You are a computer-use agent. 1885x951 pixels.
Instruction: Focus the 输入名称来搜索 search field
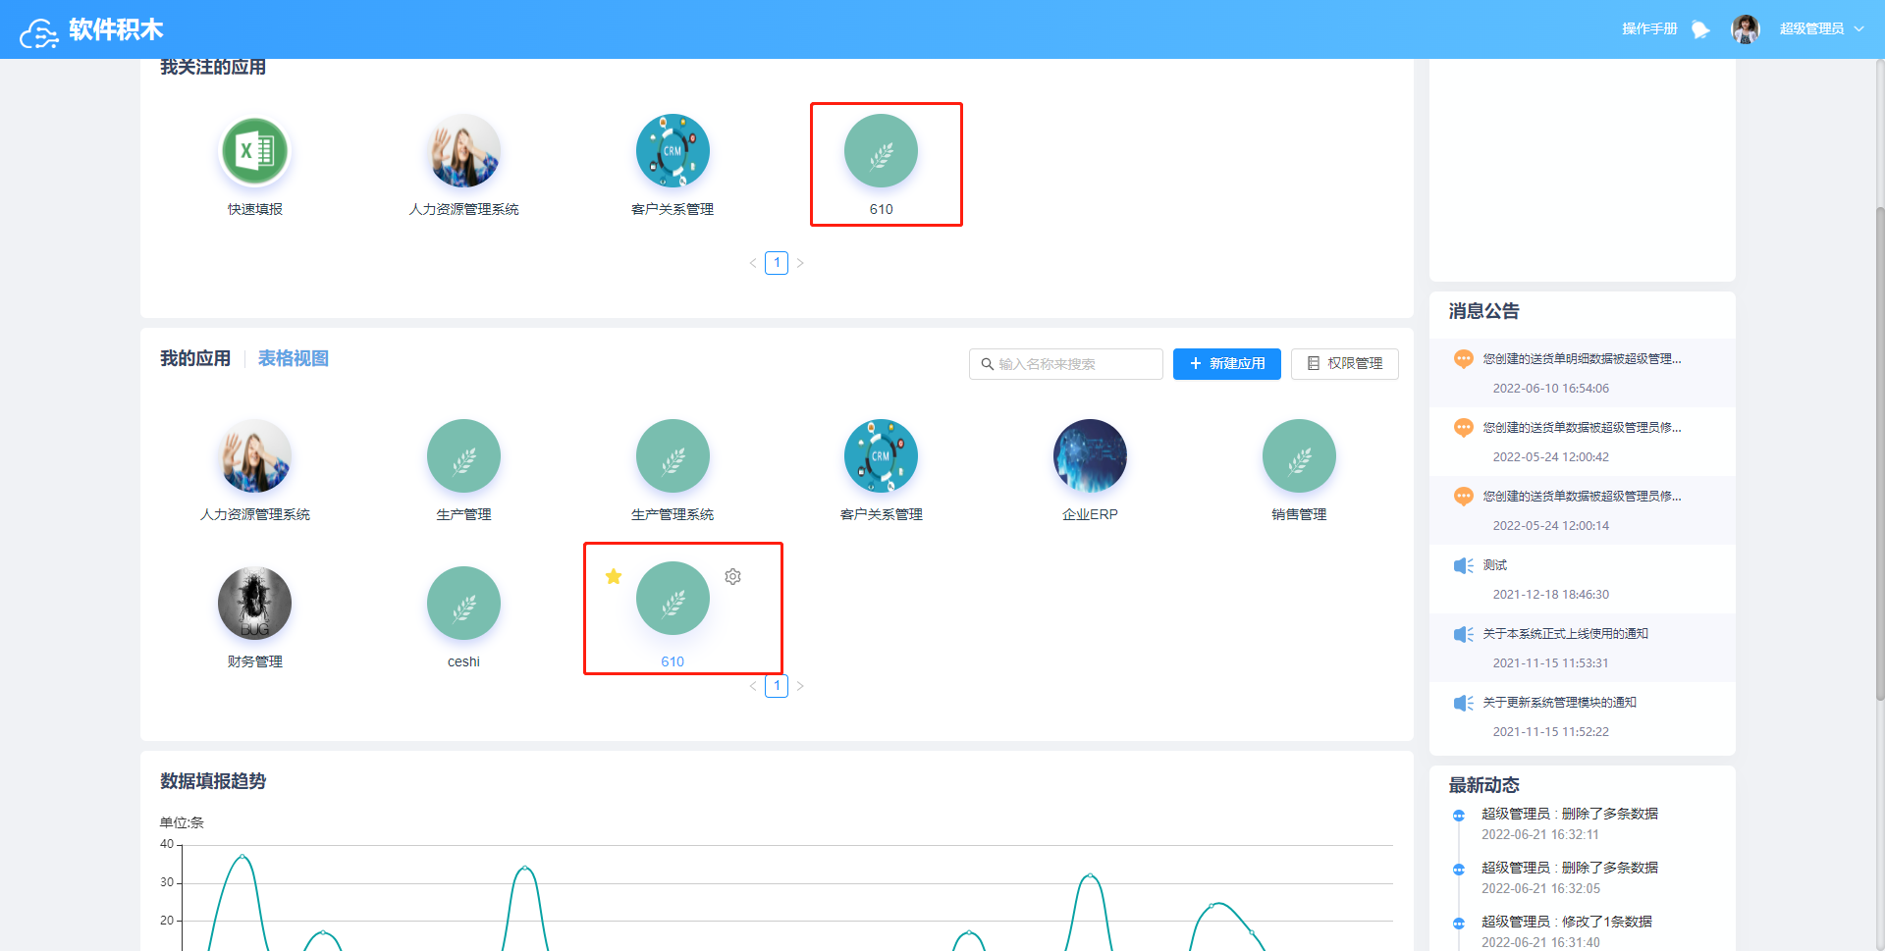pos(1065,364)
